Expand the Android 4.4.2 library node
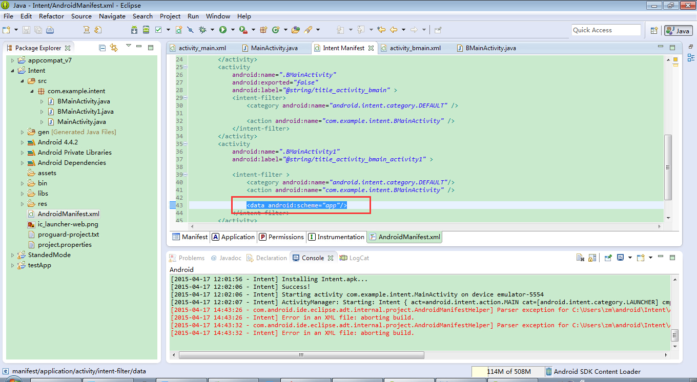 click(x=23, y=142)
